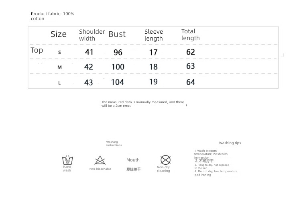301x202 pixels.
Task: Click tip about hanging to dry
Action: pos(212,167)
